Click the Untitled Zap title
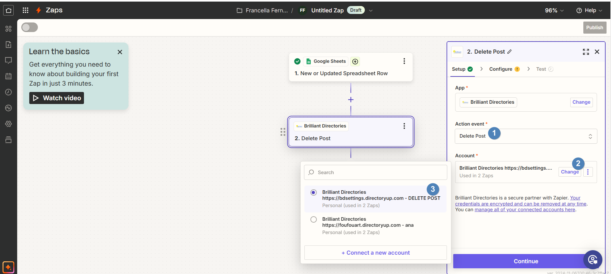The height and width of the screenshot is (274, 611). [327, 10]
